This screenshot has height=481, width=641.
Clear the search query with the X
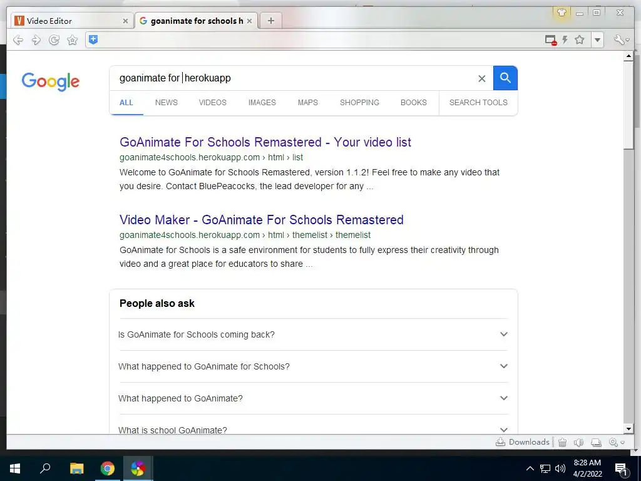(481, 78)
